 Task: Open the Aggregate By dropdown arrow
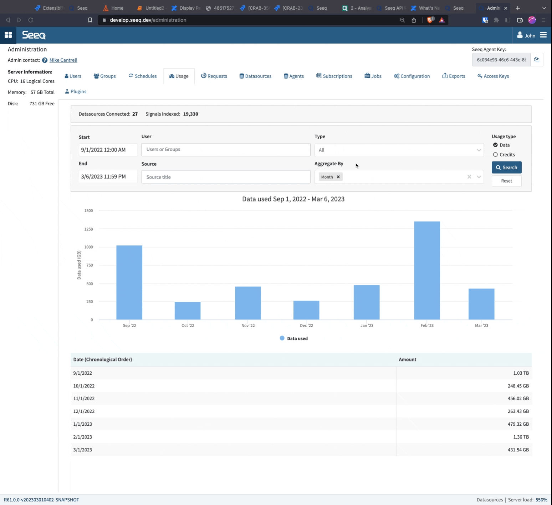click(x=479, y=177)
